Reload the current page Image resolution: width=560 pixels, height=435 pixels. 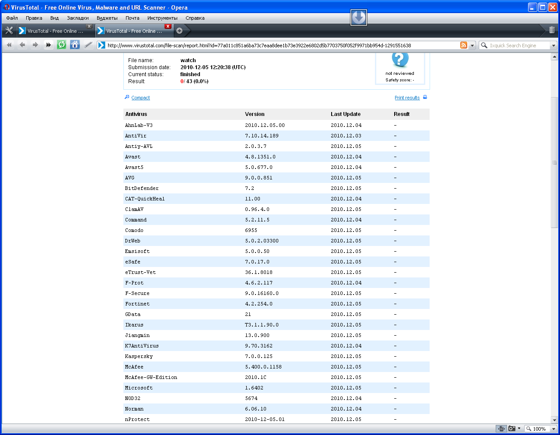click(x=62, y=45)
